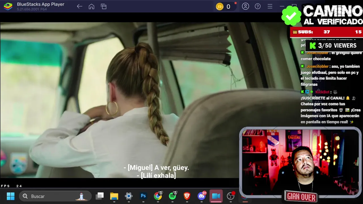
Task: Open BlueStacks home screen icon
Action: [91, 6]
